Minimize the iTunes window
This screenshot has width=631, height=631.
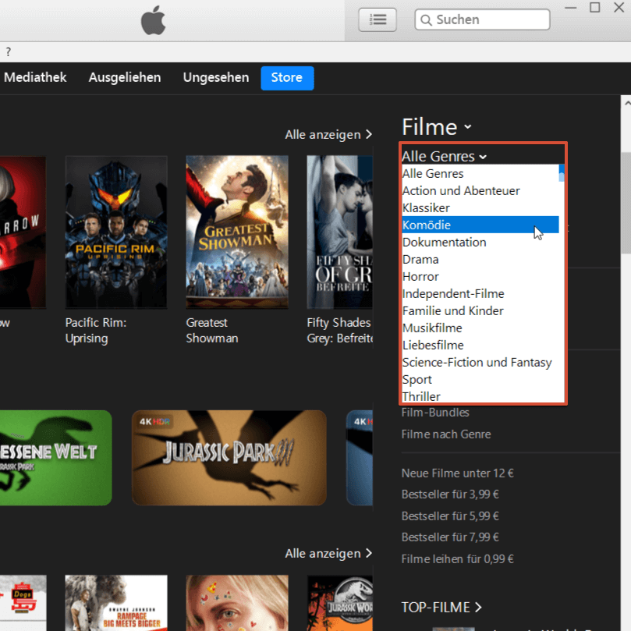571,8
